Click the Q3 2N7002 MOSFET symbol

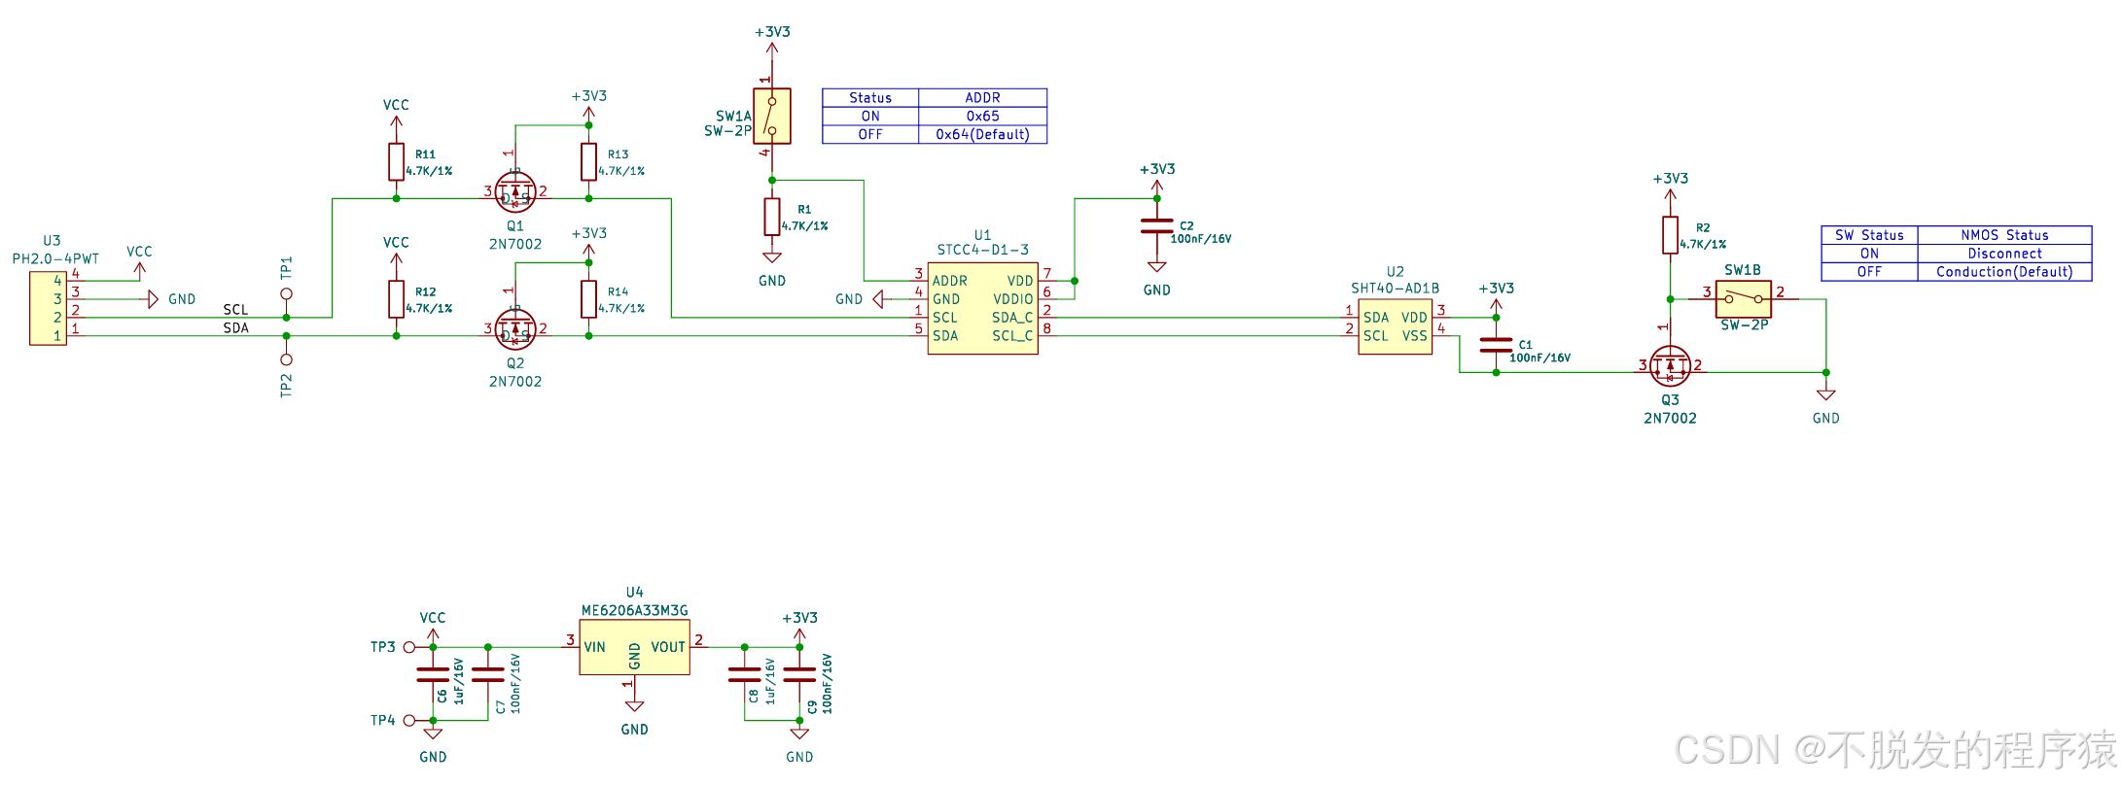[x=1670, y=366]
